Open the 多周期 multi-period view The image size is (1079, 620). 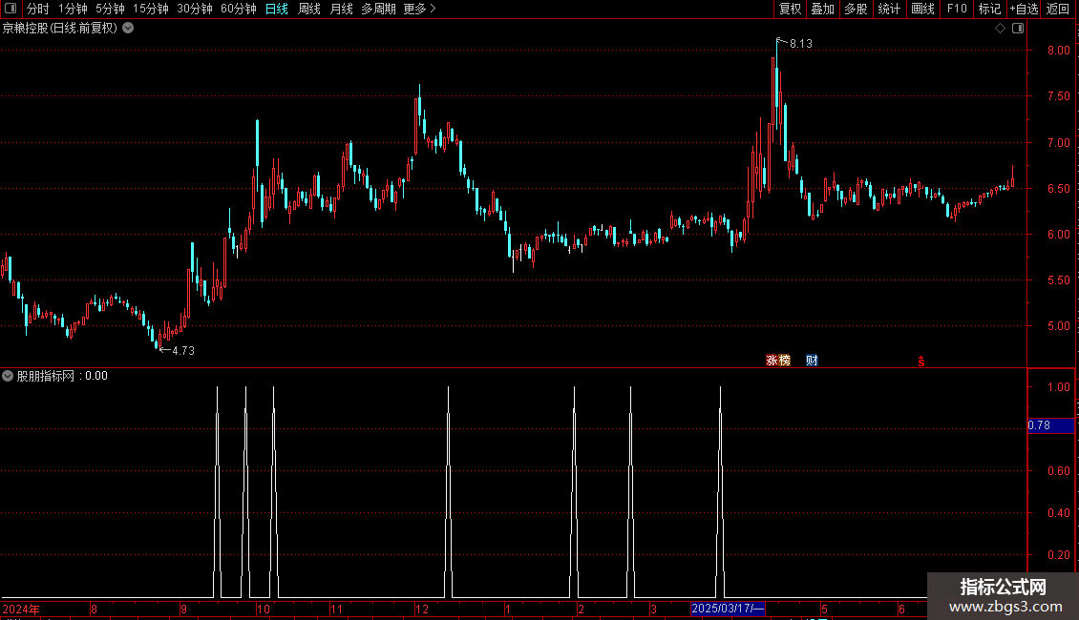click(378, 9)
